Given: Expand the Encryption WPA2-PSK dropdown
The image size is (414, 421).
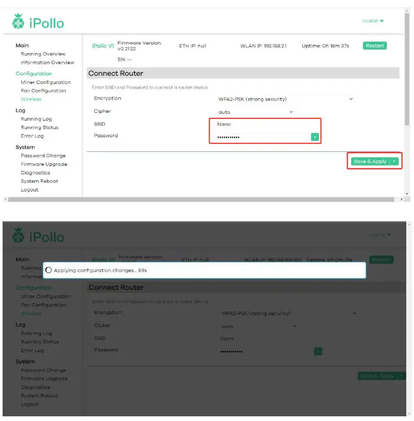Looking at the screenshot, I should pyautogui.click(x=285, y=99).
